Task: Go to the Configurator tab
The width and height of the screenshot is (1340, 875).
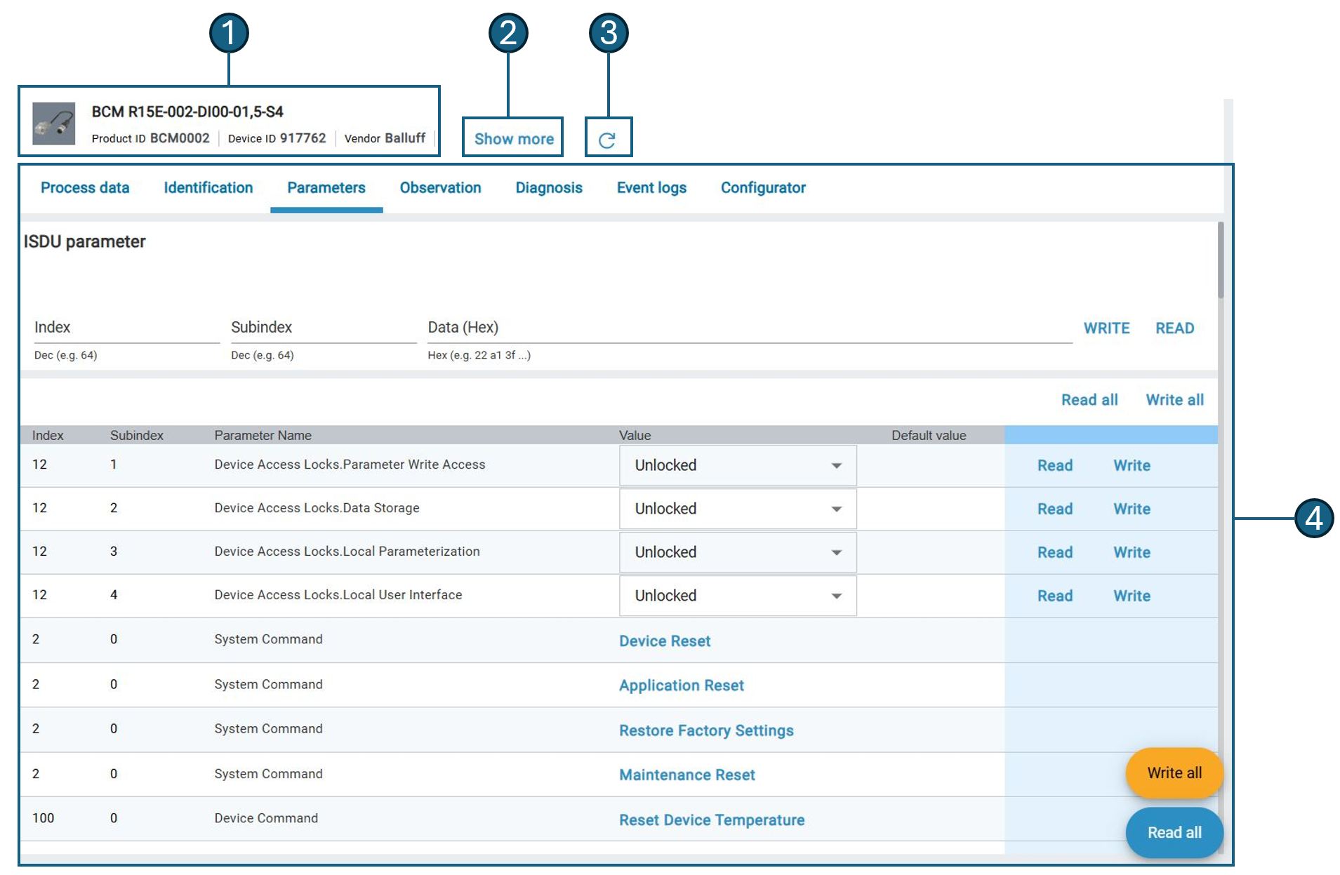Action: 762,188
